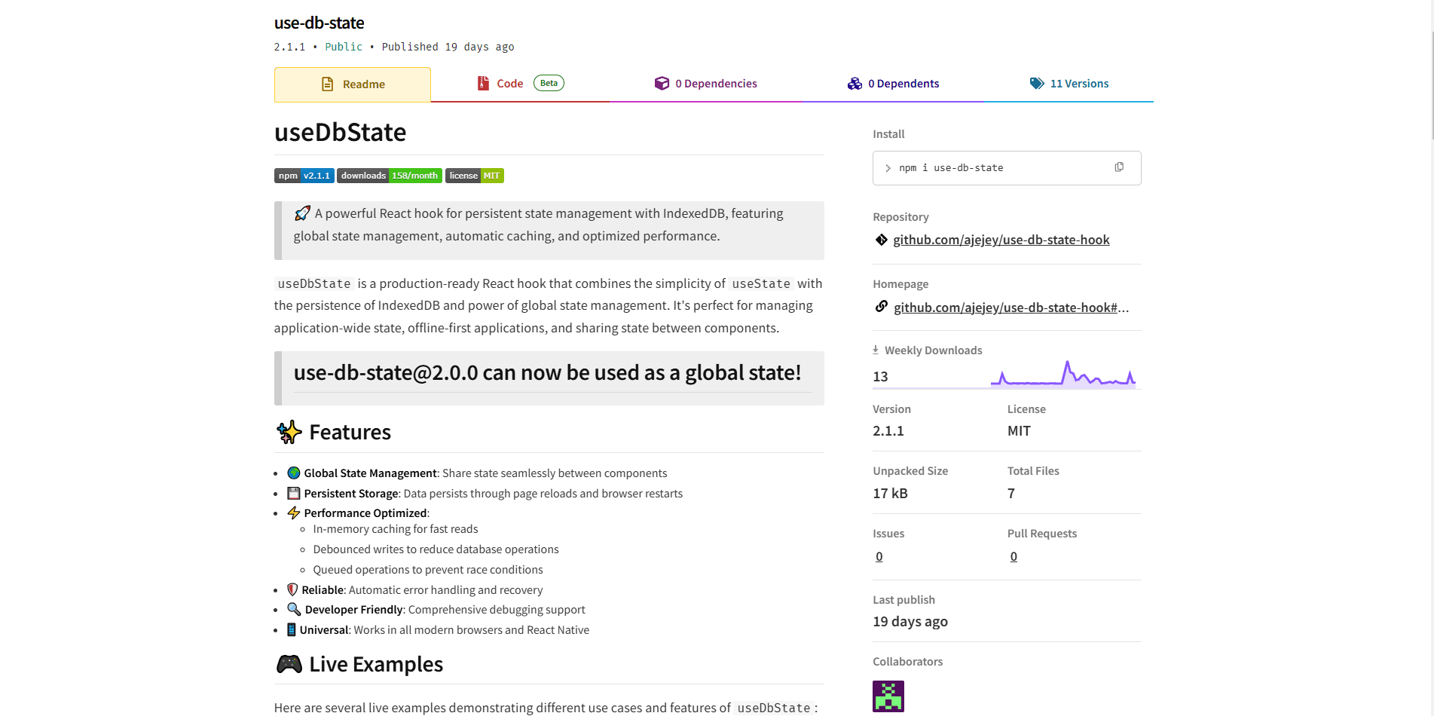Click the use-db-state package title
The height and width of the screenshot is (716, 1434).
(x=319, y=23)
